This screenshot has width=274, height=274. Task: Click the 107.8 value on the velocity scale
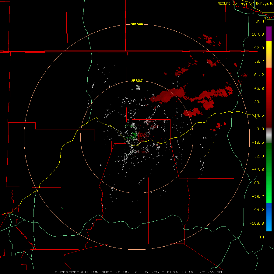[258, 34]
